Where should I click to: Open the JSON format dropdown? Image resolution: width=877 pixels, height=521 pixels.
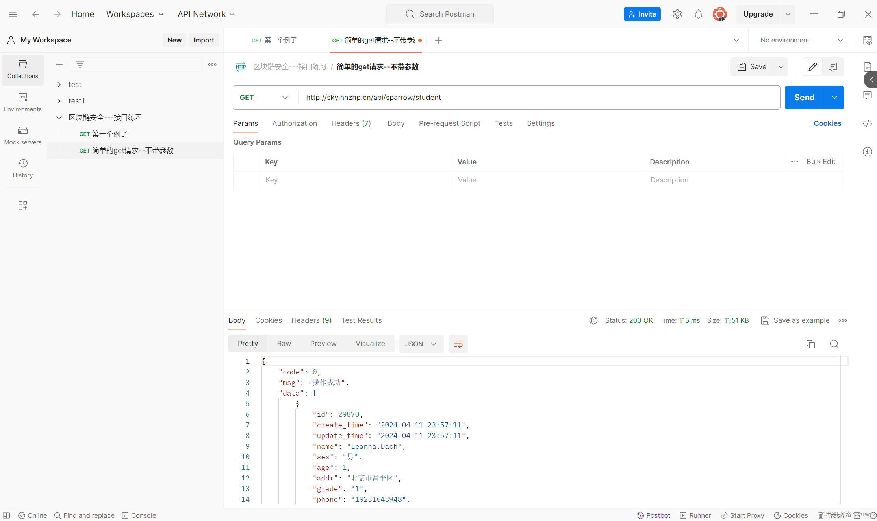tap(421, 344)
